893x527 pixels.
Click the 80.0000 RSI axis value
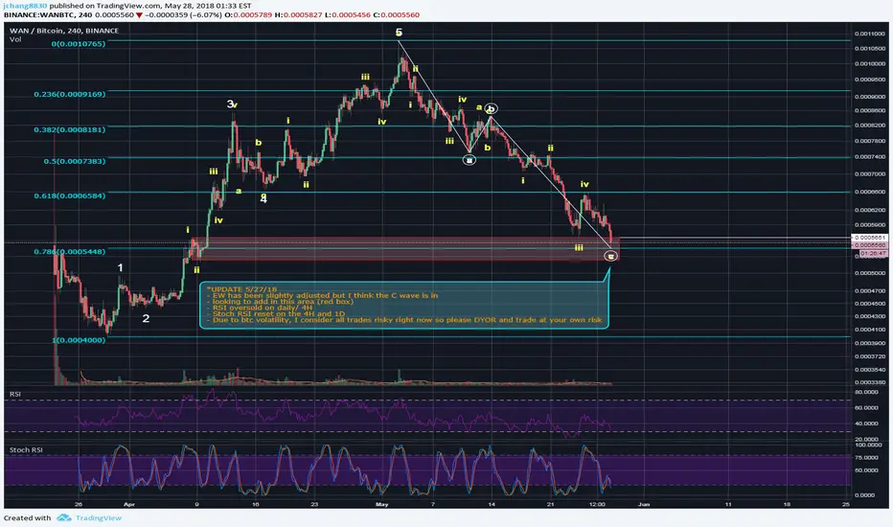(866, 392)
